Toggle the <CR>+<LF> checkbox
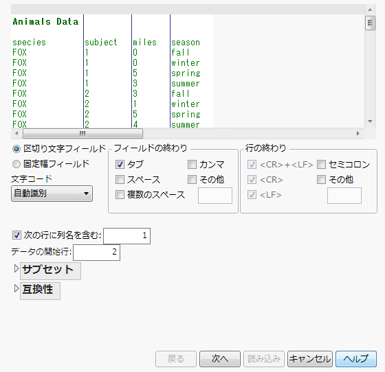 coord(252,164)
